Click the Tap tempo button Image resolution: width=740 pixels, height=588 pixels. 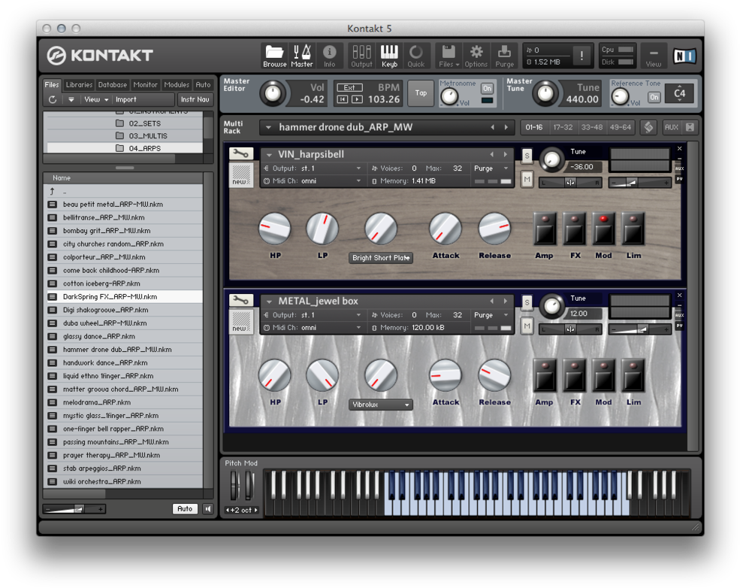421,93
